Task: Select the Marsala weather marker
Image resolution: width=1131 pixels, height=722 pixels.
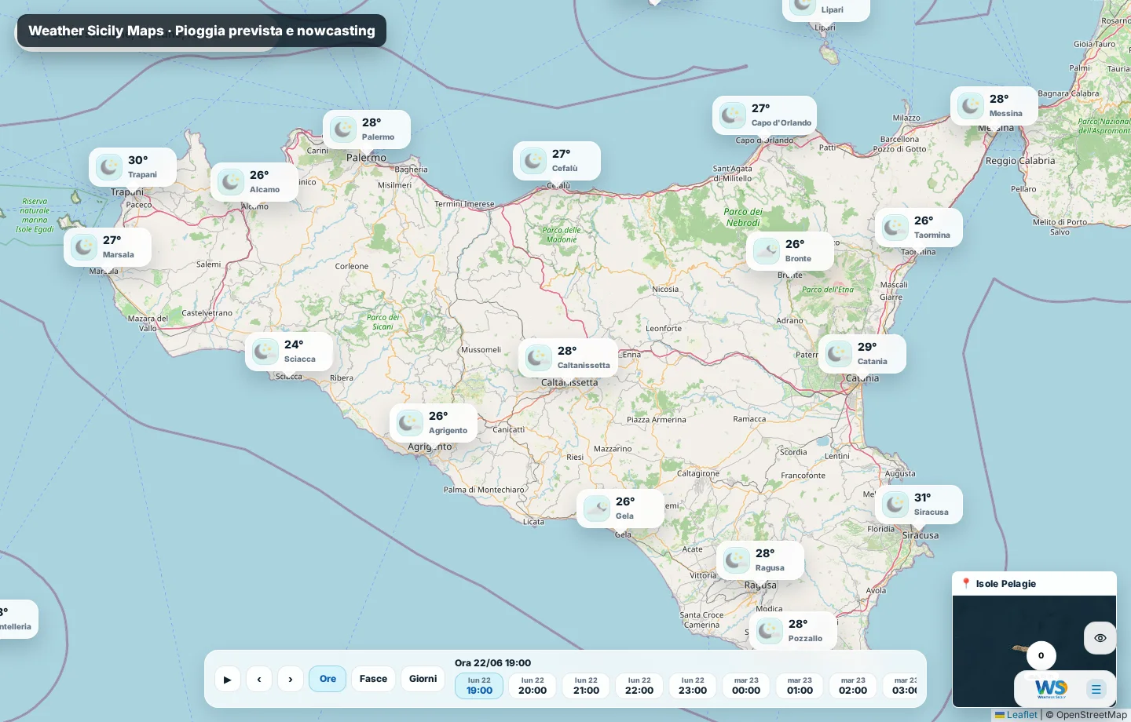Action: tap(108, 247)
